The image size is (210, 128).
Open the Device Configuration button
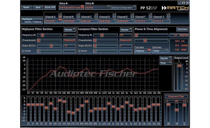(124, 8)
